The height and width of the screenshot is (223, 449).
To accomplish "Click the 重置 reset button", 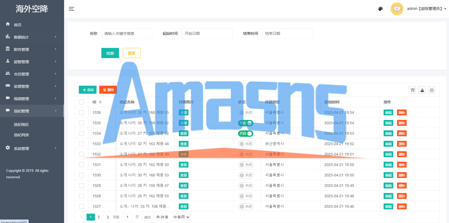I will pyautogui.click(x=132, y=53).
